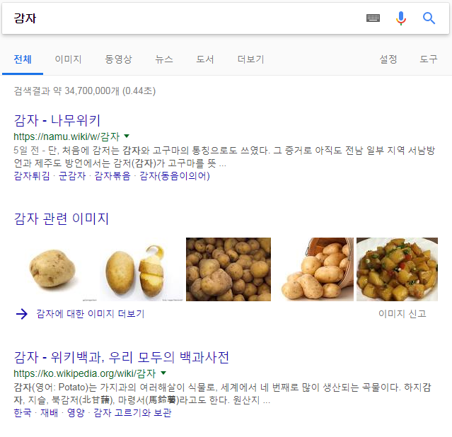Open the 설정 menu

pos(388,59)
